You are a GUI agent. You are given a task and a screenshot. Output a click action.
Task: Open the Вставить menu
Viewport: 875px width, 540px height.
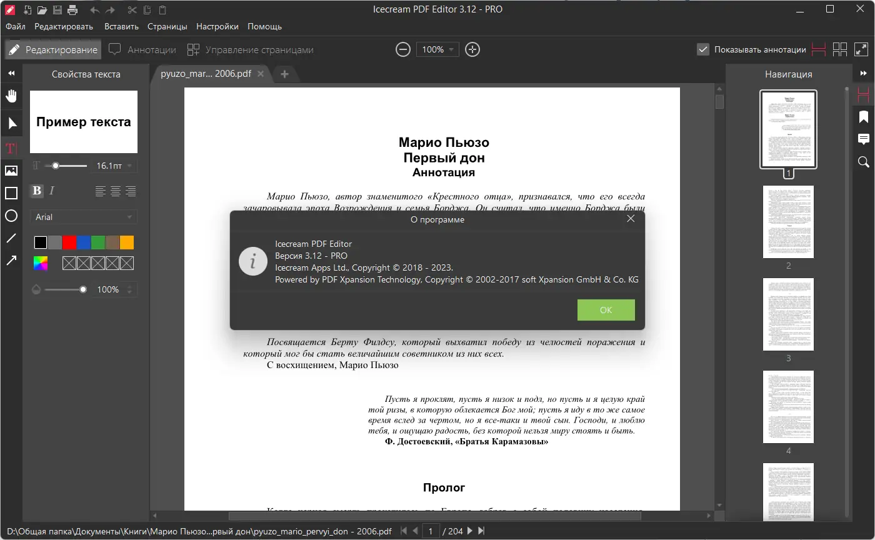point(122,27)
